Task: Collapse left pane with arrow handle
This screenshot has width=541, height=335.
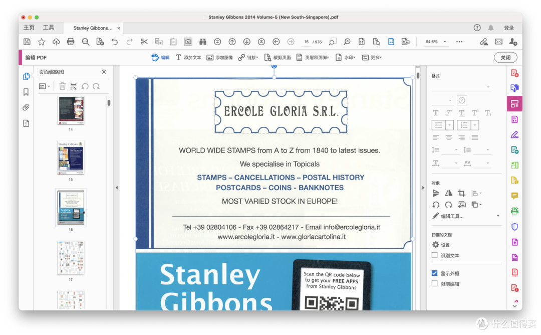Action: coord(117,188)
